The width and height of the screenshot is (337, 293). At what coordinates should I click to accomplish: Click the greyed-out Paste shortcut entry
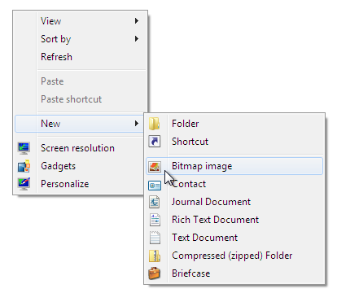click(x=80, y=99)
